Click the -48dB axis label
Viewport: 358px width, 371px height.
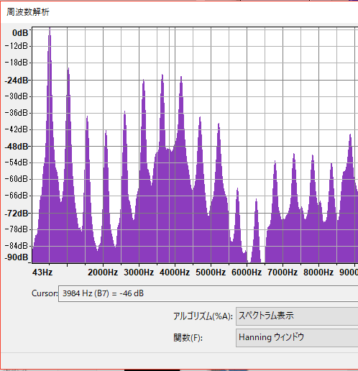click(17, 146)
